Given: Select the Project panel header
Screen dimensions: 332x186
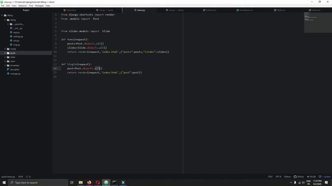Looking at the screenshot, I should tap(26, 10).
